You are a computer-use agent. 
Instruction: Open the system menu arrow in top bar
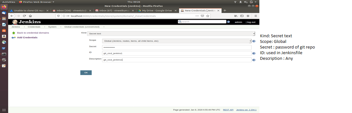click(256, 2)
